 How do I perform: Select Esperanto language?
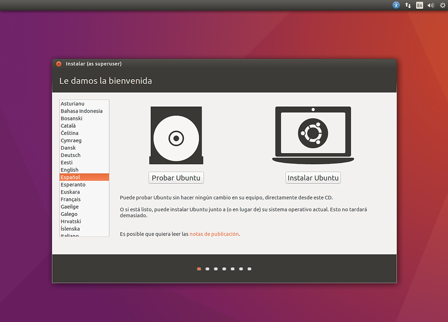click(x=84, y=185)
